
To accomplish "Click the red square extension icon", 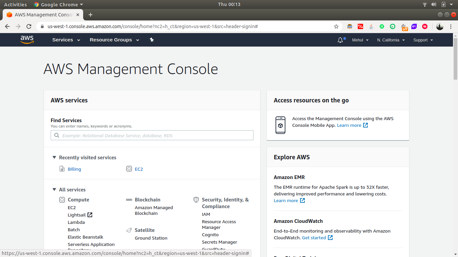I will [360, 26].
